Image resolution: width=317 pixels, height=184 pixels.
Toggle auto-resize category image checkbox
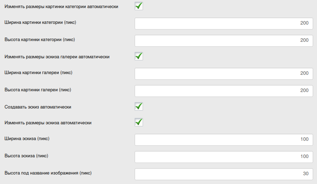click(x=139, y=6)
